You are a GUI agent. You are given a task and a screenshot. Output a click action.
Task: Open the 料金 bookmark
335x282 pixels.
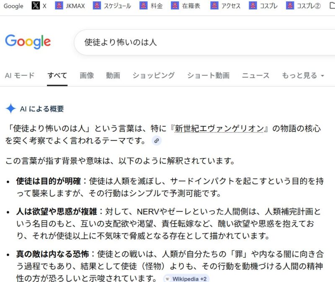[x=152, y=6]
